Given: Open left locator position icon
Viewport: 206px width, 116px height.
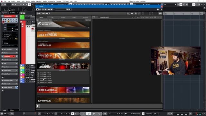Looking at the screenshot, I should (x=39, y=114).
